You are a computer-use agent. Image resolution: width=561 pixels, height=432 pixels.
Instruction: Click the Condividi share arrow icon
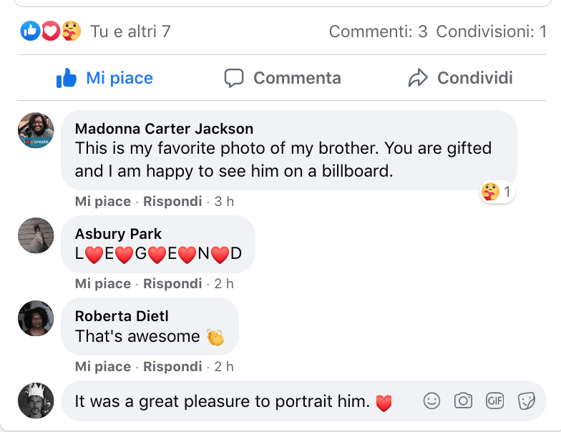pyautogui.click(x=418, y=78)
